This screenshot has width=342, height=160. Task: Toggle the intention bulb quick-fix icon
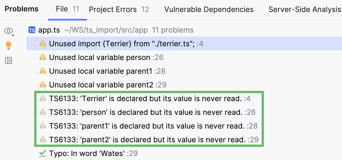pyautogui.click(x=9, y=45)
